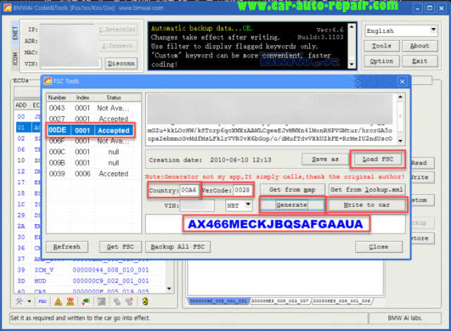451x331 pixels.
Task: Select FSC row 0043 Not Available
Action: [94, 108]
